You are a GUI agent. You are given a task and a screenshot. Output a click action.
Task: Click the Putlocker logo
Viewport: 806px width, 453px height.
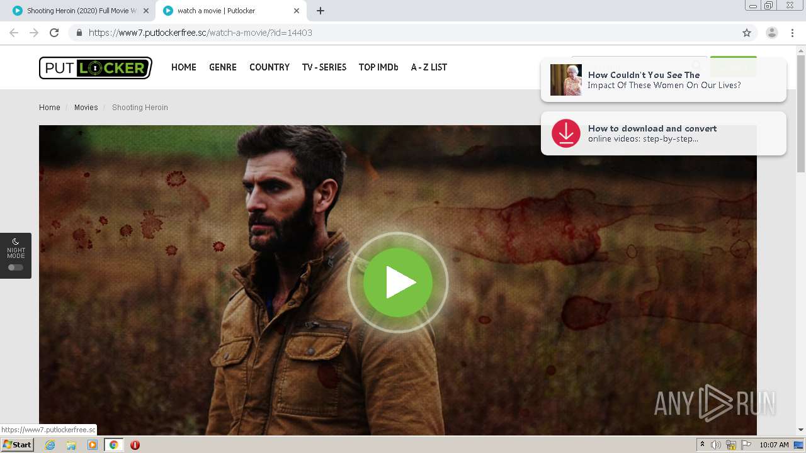(x=96, y=68)
